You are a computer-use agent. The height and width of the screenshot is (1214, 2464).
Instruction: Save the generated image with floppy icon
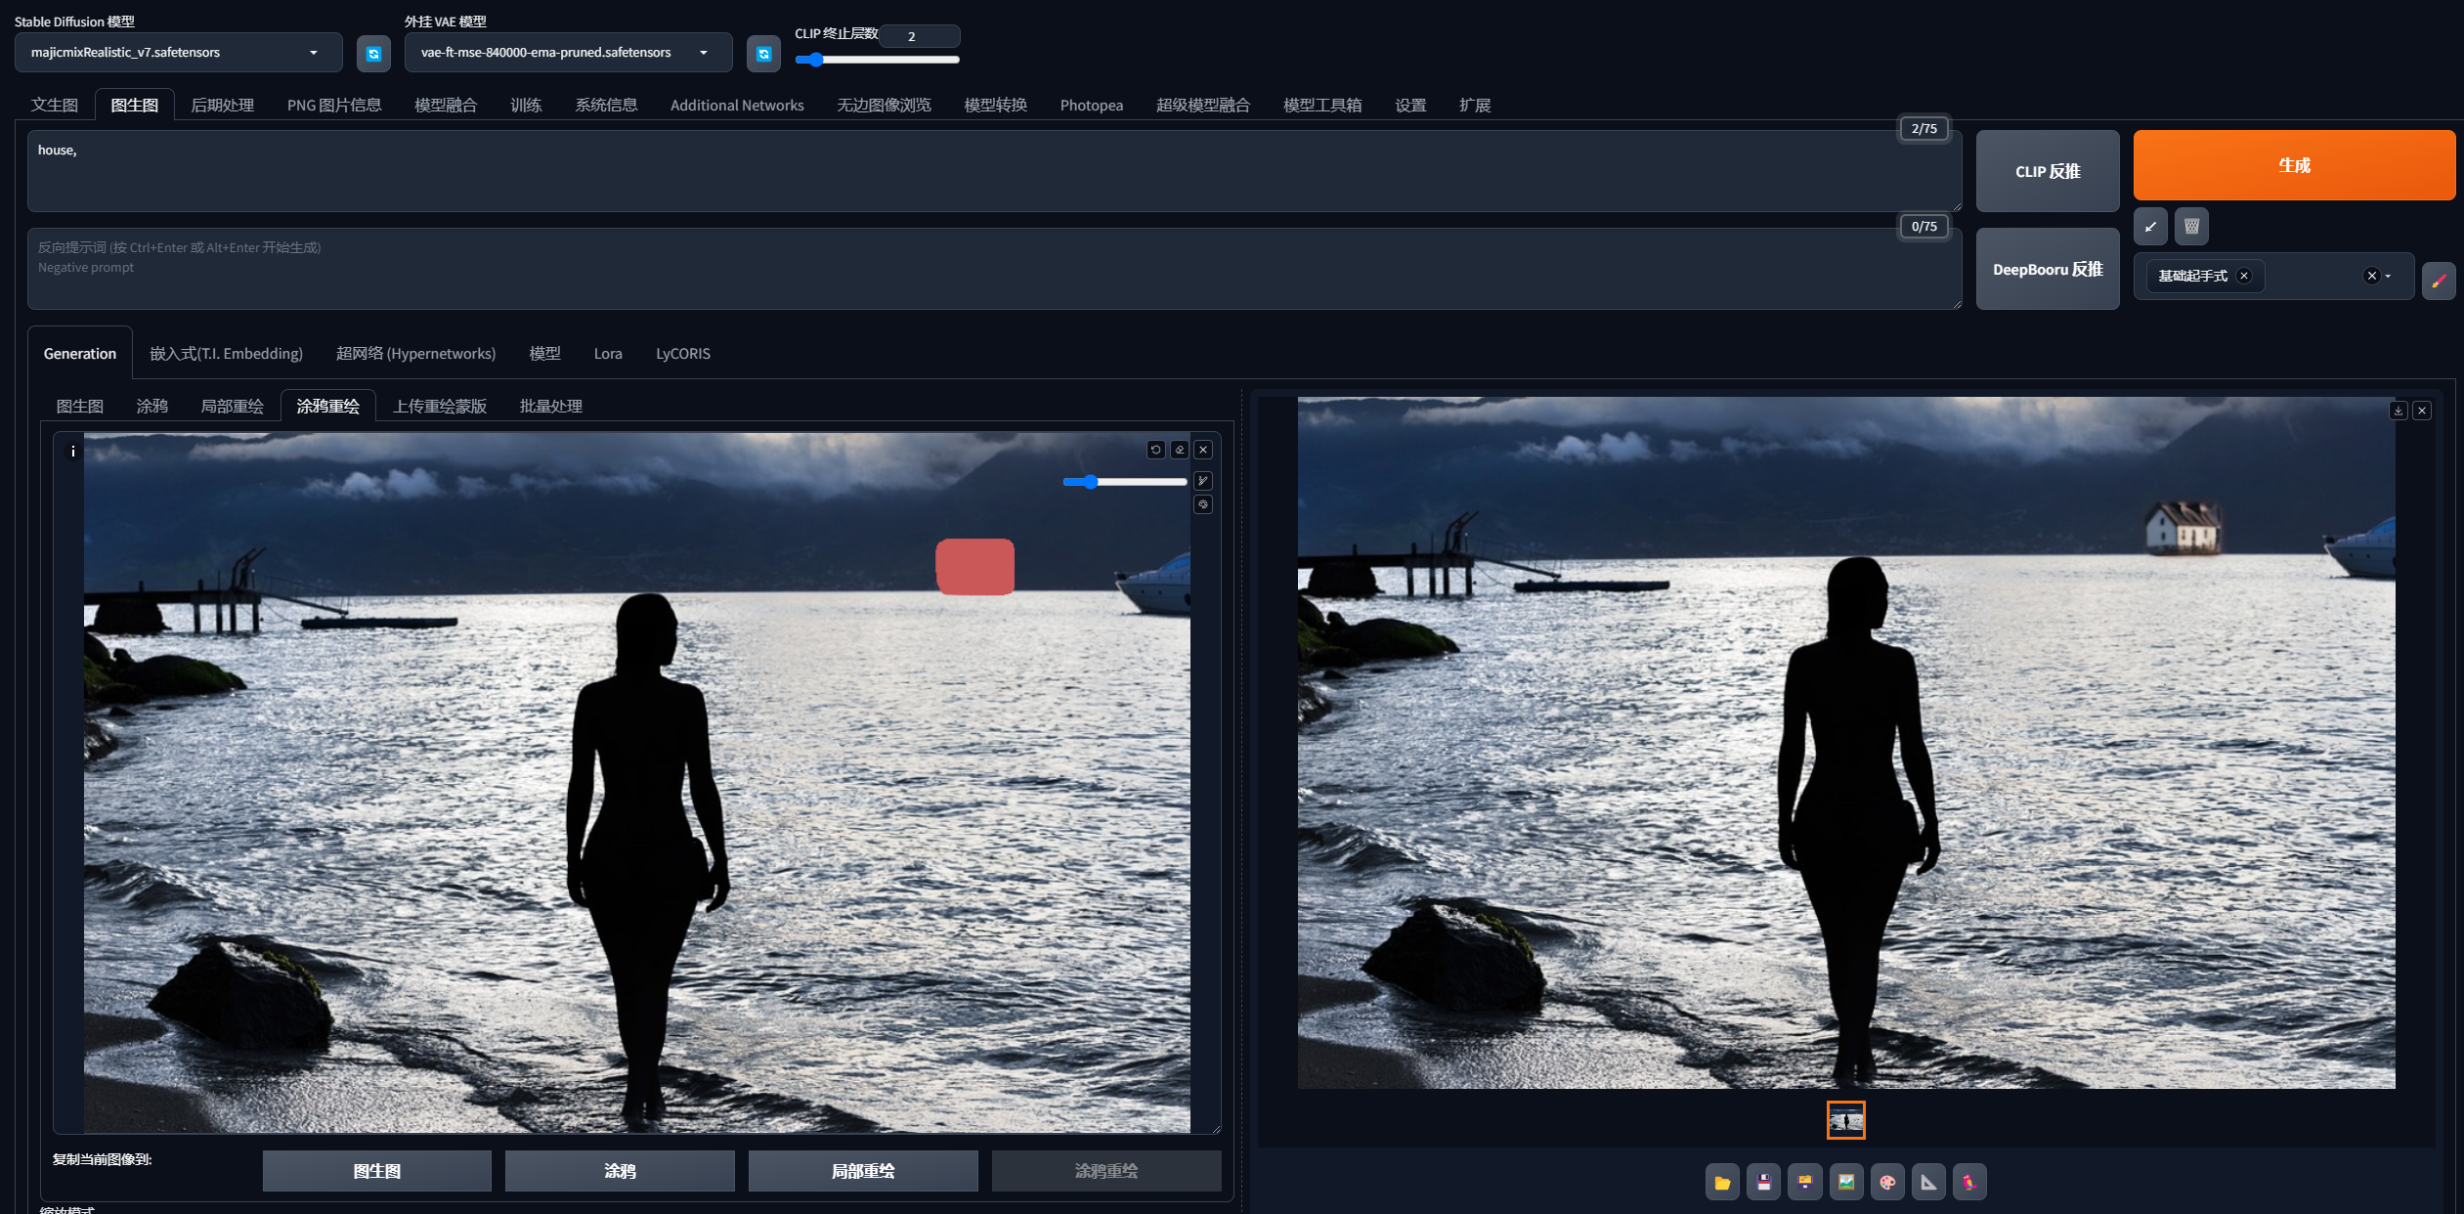(x=1763, y=1182)
